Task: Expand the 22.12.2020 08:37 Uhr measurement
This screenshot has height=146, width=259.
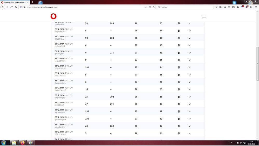Action: tap(189, 112)
